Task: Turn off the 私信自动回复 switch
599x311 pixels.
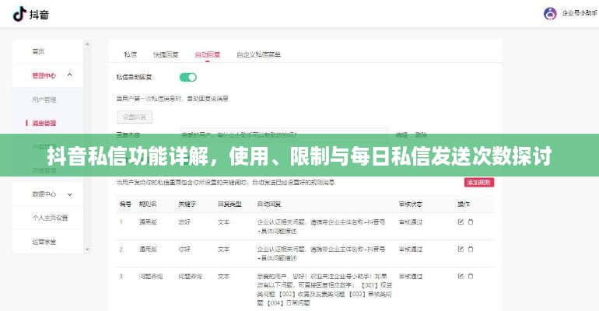Action: point(188,77)
